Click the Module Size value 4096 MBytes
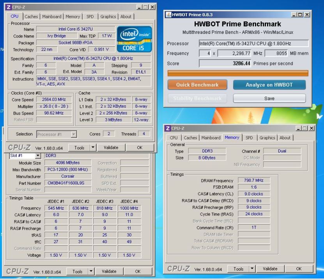The width and height of the screenshot is (324, 280). [x=68, y=163]
